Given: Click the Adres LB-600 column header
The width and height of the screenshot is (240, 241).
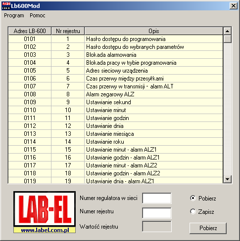Looking at the screenshot, I should [30, 31].
